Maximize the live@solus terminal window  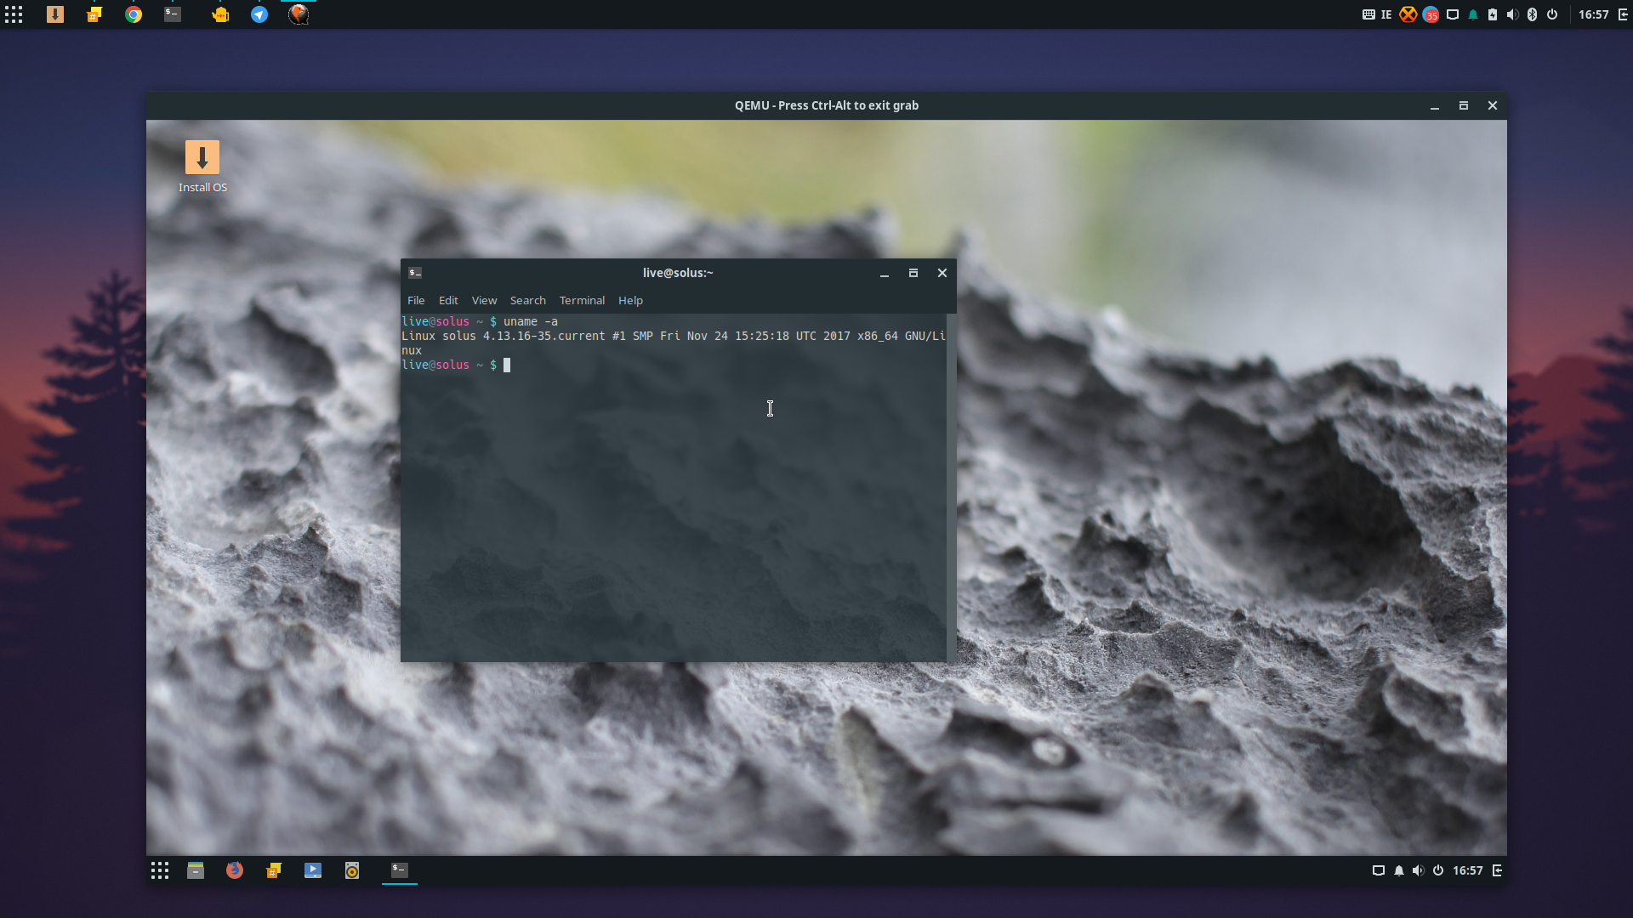pos(913,273)
